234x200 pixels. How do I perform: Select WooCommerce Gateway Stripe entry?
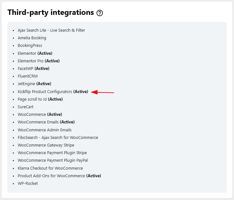point(46,145)
